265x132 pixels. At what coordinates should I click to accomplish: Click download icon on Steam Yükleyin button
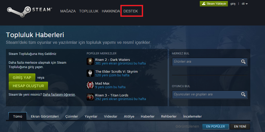point(203,4)
